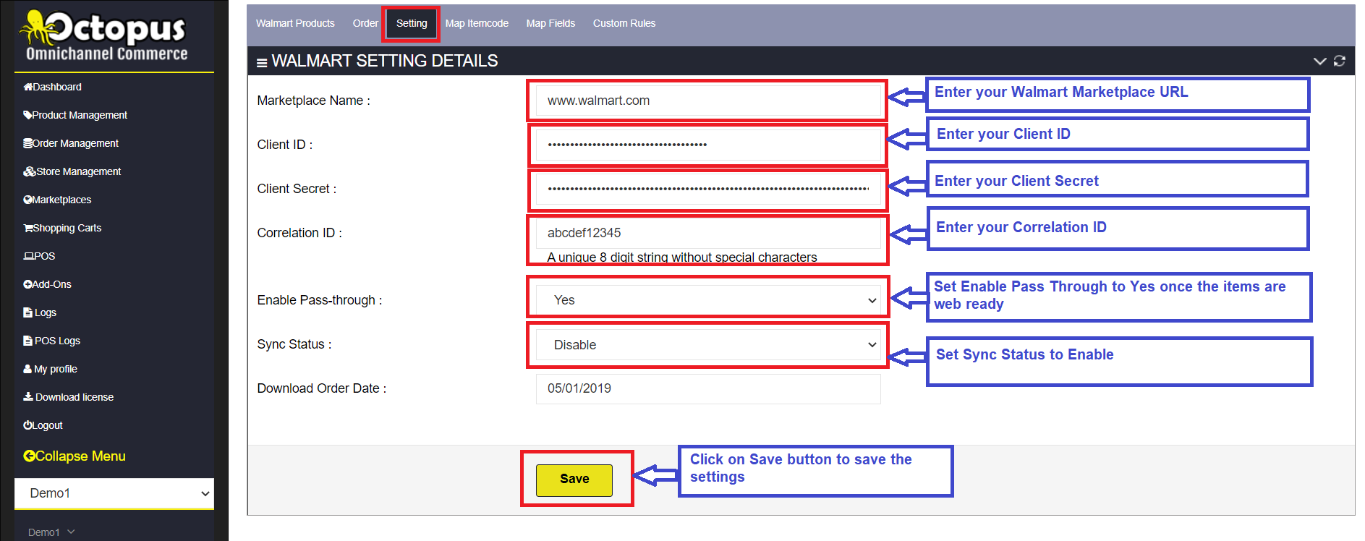The image size is (1365, 541).
Task: Click the Store Management cubes icon
Action: click(x=30, y=171)
